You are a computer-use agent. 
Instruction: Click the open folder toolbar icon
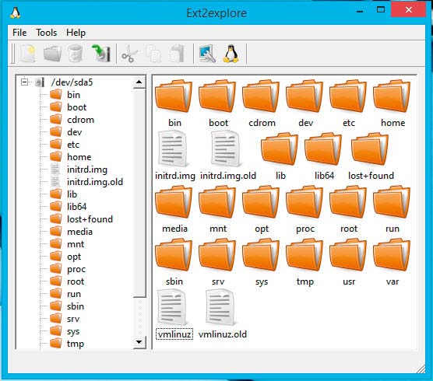[52, 53]
